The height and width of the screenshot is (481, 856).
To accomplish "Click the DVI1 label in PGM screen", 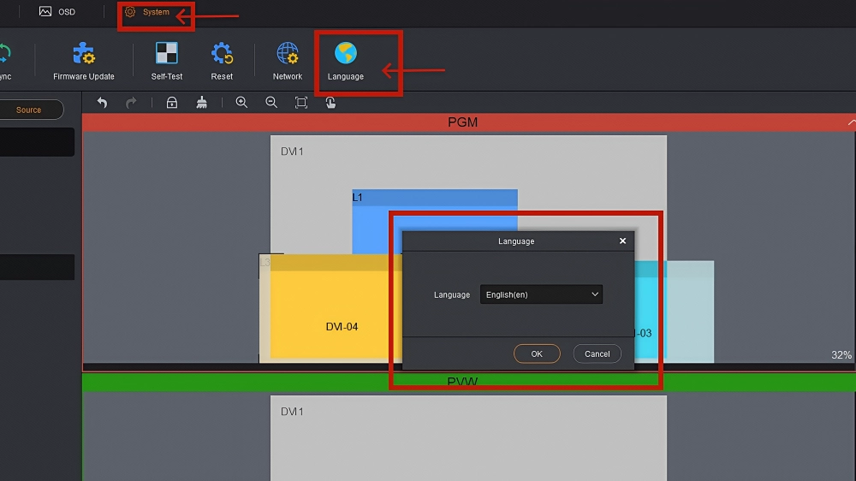I will click(292, 151).
